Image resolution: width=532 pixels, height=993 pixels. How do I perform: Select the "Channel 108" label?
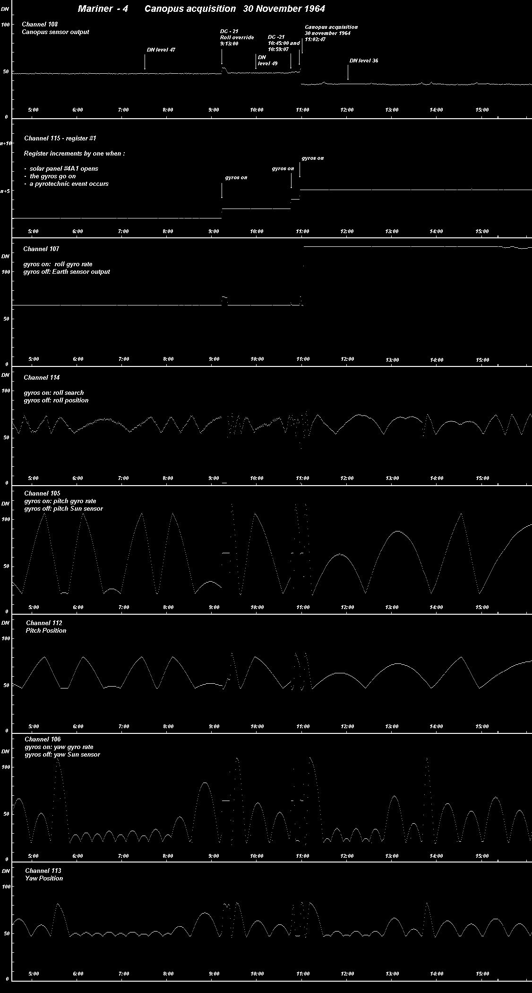40,24
